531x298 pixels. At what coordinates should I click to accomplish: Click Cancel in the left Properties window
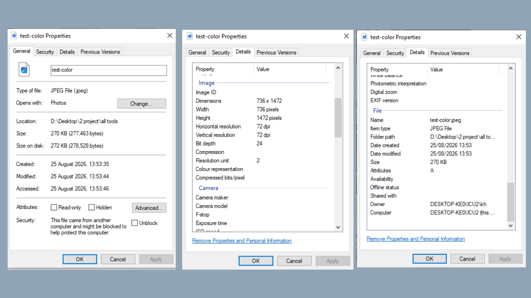[118, 259]
